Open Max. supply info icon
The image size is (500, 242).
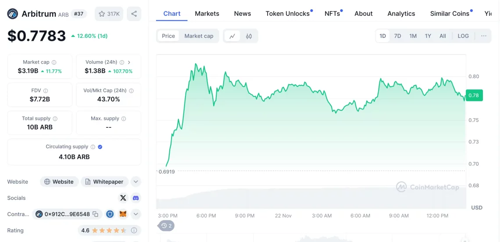(124, 119)
